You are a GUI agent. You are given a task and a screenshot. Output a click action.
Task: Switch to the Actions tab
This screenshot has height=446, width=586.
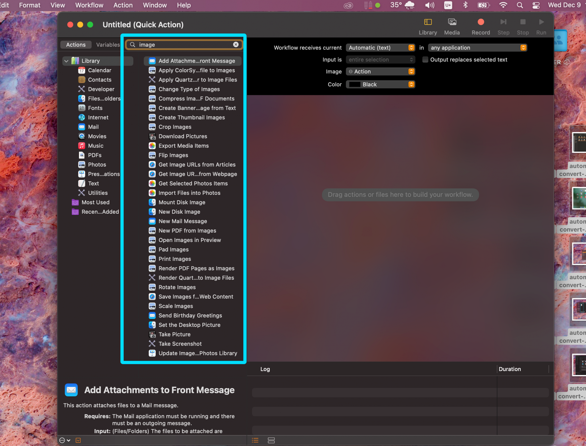tap(76, 45)
